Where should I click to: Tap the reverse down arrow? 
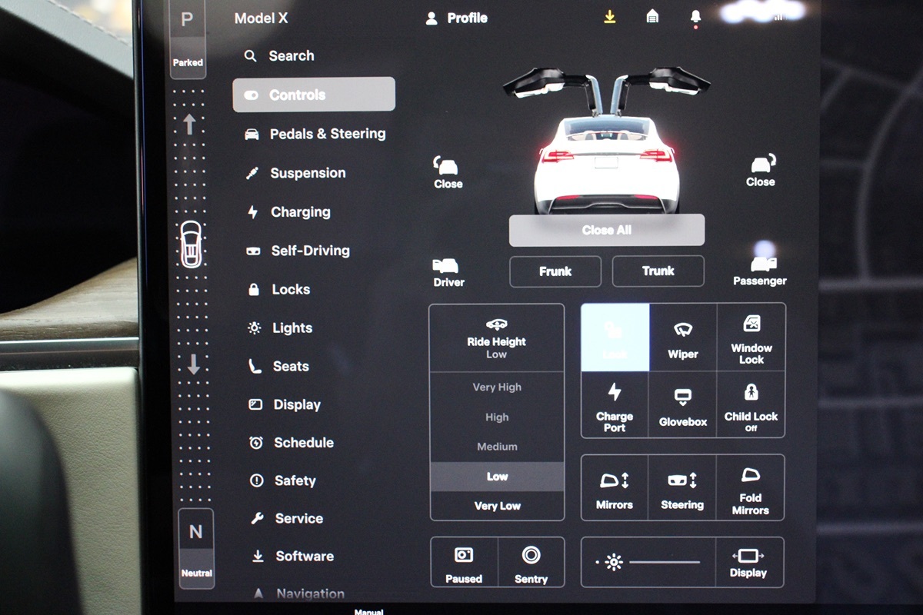193,364
